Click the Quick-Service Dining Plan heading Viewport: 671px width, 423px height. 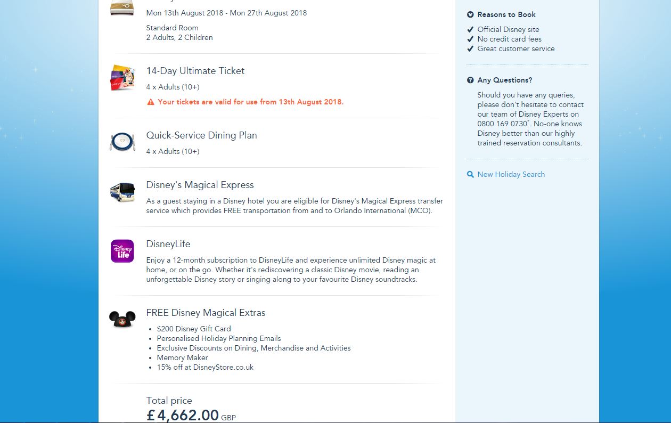201,135
